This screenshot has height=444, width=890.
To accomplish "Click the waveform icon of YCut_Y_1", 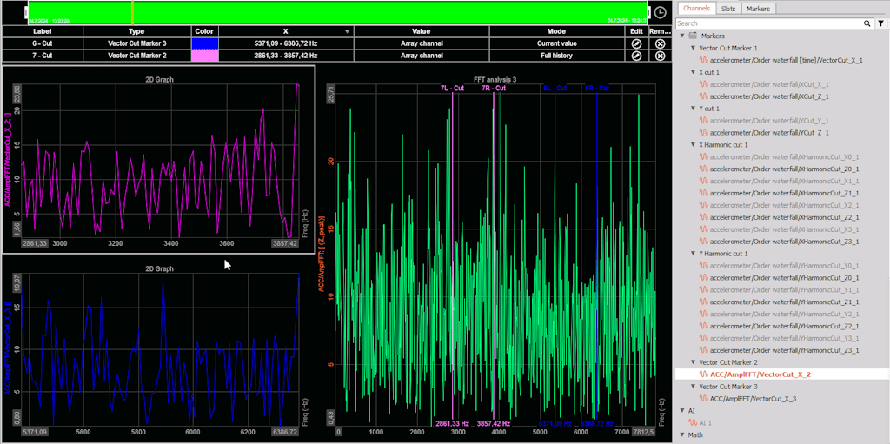I will click(x=704, y=121).
